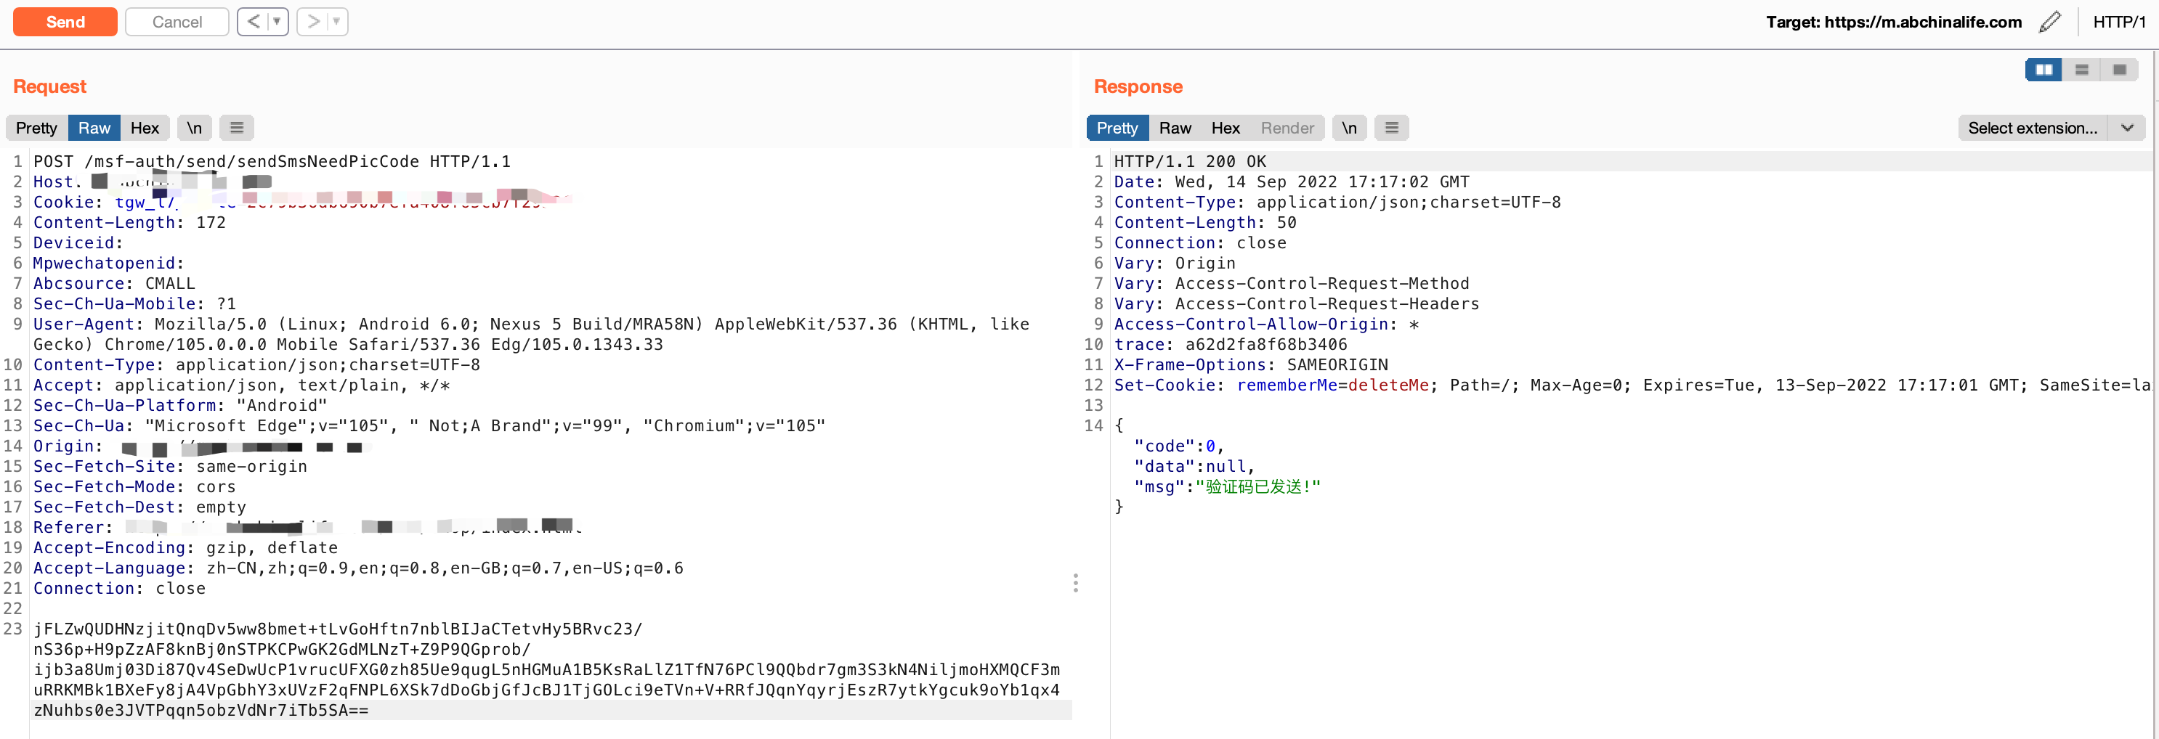Click Access-Control-Allow-Origin header

pyautogui.click(x=1266, y=324)
